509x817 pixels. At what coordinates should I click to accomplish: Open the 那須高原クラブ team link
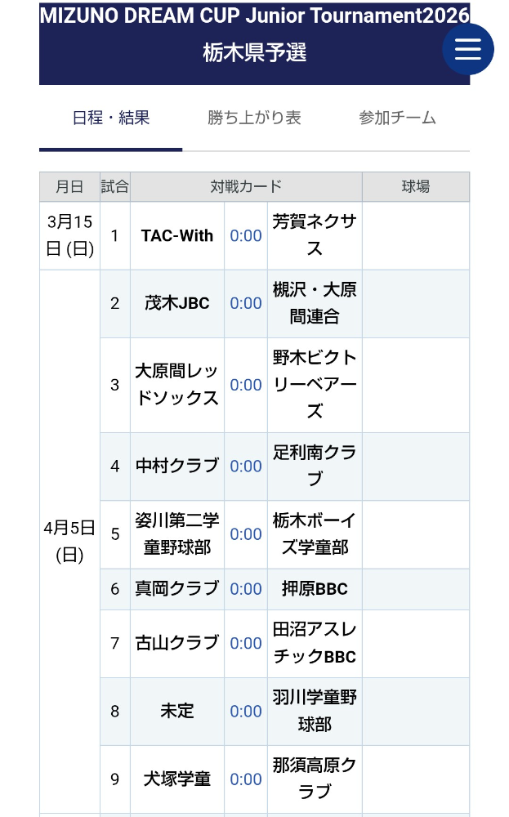pyautogui.click(x=315, y=779)
